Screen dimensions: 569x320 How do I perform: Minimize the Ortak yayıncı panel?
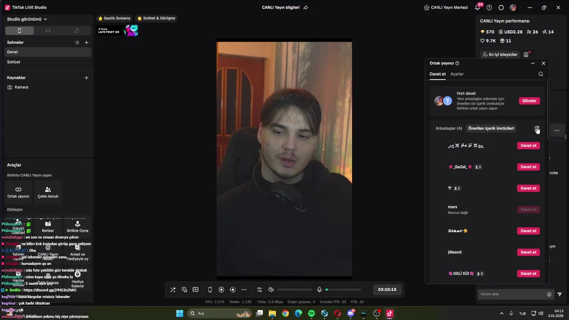533,64
